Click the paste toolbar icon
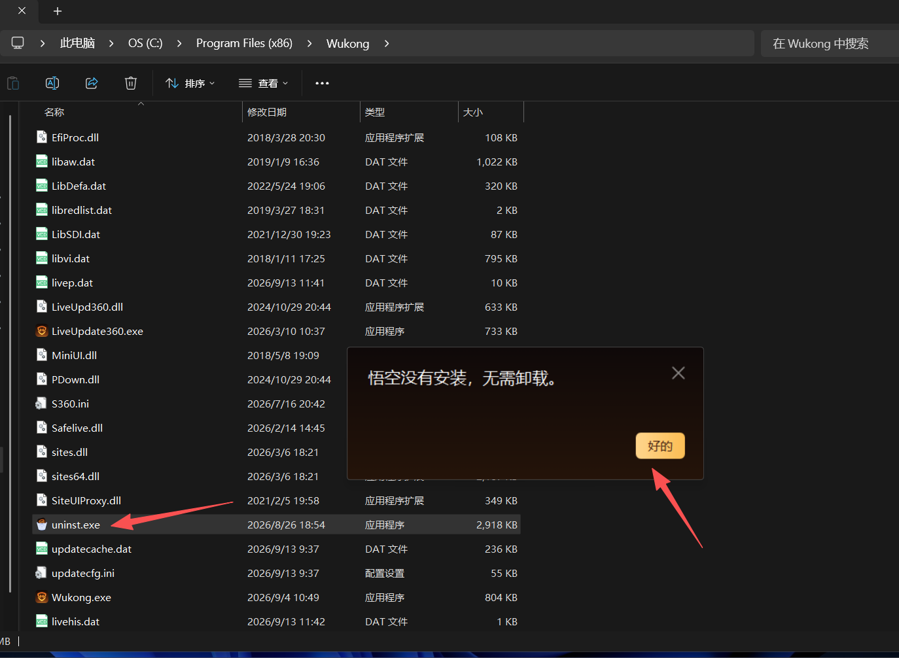899x658 pixels. (x=13, y=83)
